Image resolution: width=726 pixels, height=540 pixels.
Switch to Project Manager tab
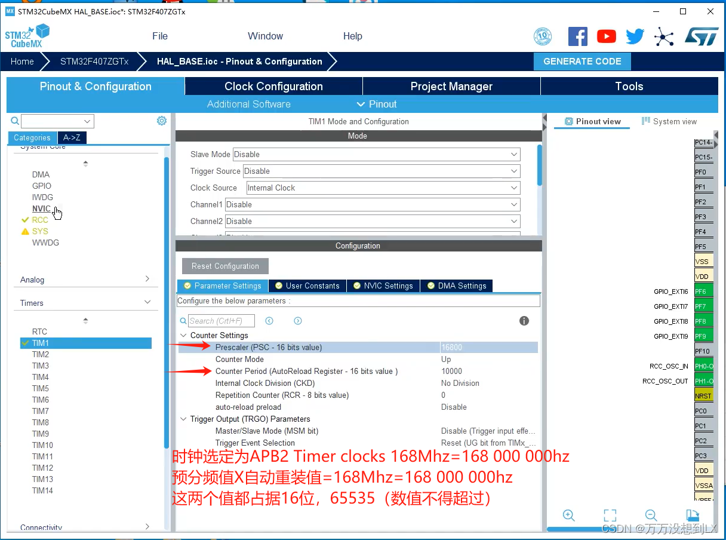[x=451, y=86]
